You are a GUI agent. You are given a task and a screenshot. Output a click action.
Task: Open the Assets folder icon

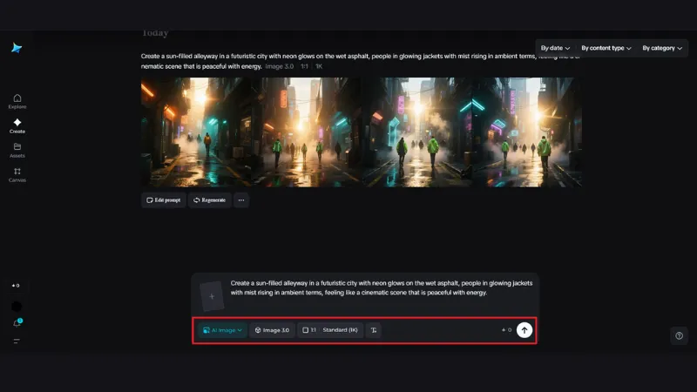pos(17,149)
